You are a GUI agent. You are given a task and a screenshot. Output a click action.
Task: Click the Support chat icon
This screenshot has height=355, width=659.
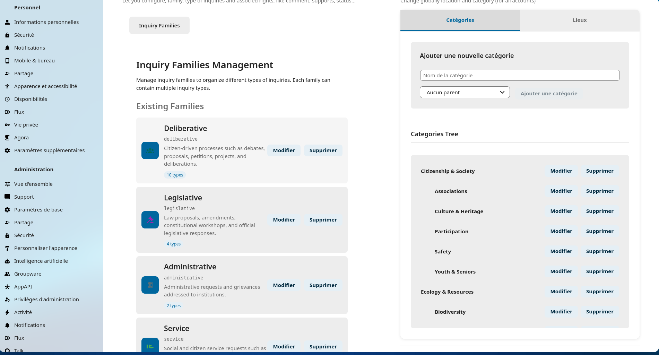click(7, 197)
